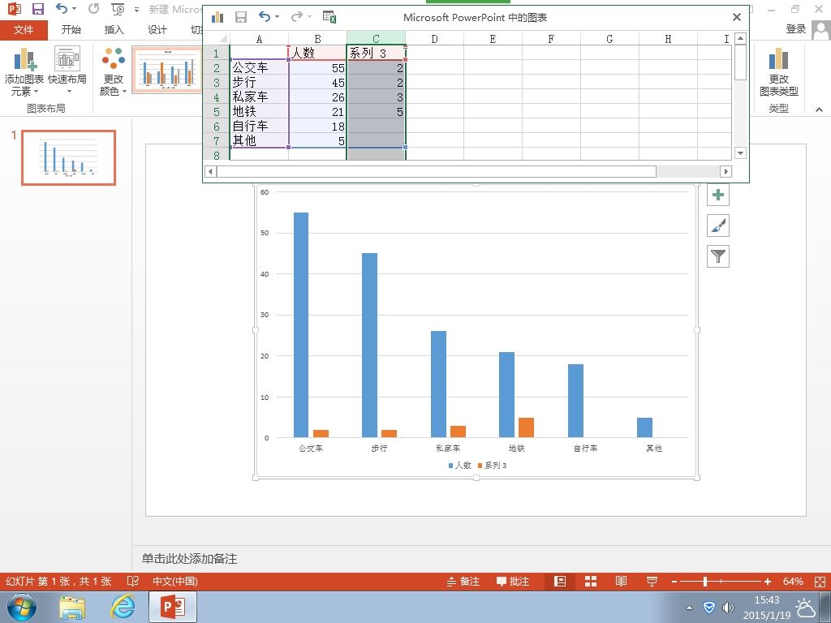Click the Undo arrow in PowerPoint quick access toolbar
The image size is (831, 623).
pyautogui.click(x=62, y=9)
